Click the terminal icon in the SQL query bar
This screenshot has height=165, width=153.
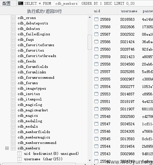pos(21,3)
